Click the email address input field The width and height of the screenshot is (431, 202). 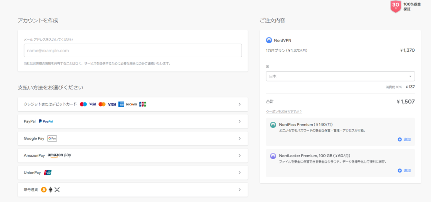point(133,50)
